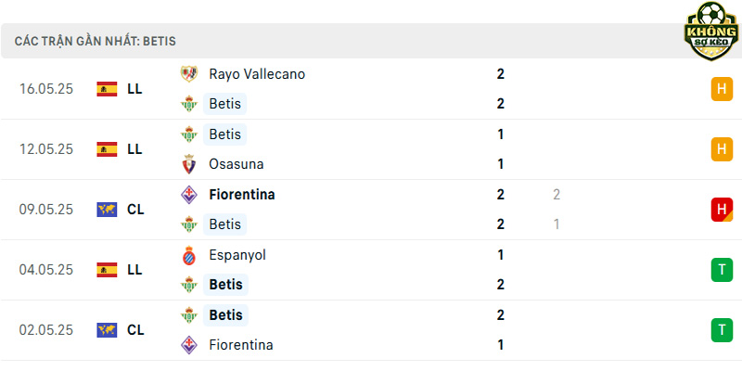This screenshot has height=371, width=742.
Task: Click the red H badge for Fiorentina match
Action: click(722, 210)
